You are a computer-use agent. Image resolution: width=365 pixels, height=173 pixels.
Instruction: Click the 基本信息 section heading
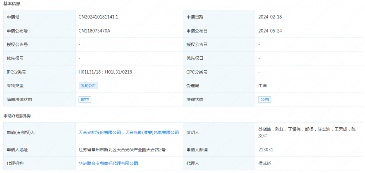12,4
